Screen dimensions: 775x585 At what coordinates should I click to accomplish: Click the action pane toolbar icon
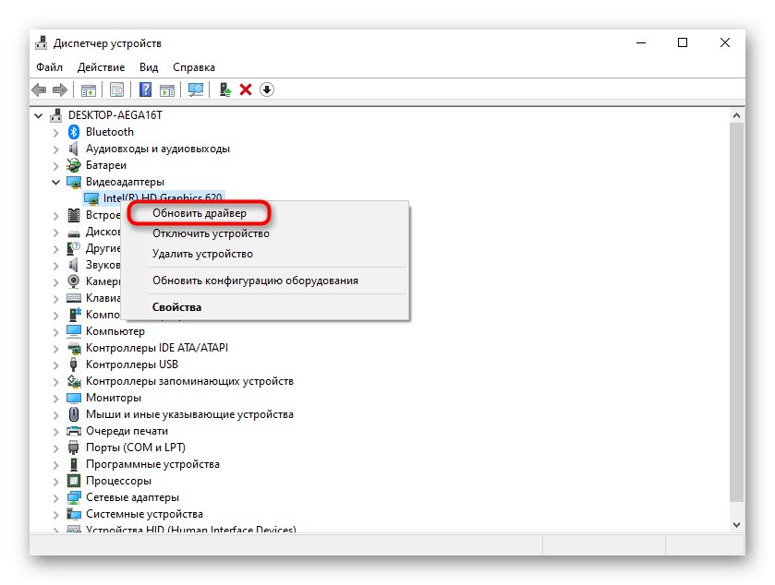point(167,90)
